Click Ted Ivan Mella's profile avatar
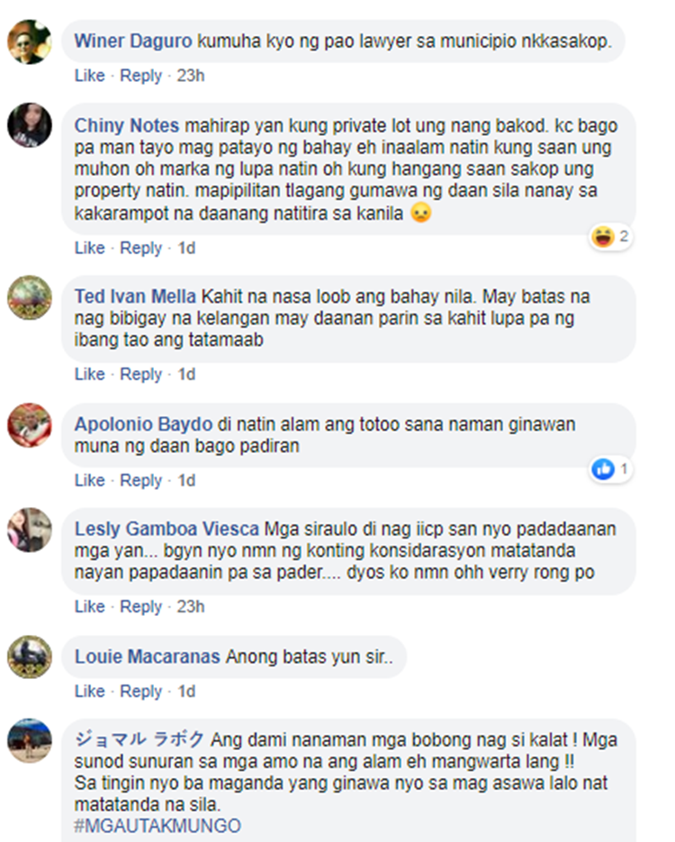Viewport: 675px width, 842px height. tap(30, 297)
